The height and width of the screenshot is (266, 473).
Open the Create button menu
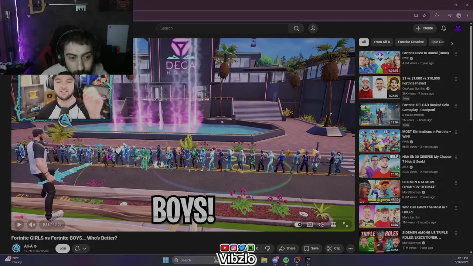[x=424, y=28]
